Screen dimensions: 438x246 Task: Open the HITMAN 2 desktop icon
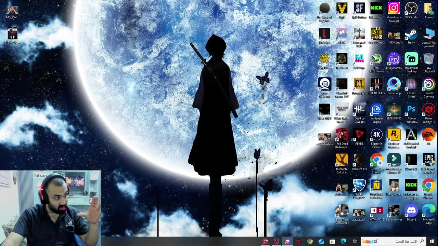tap(376, 213)
